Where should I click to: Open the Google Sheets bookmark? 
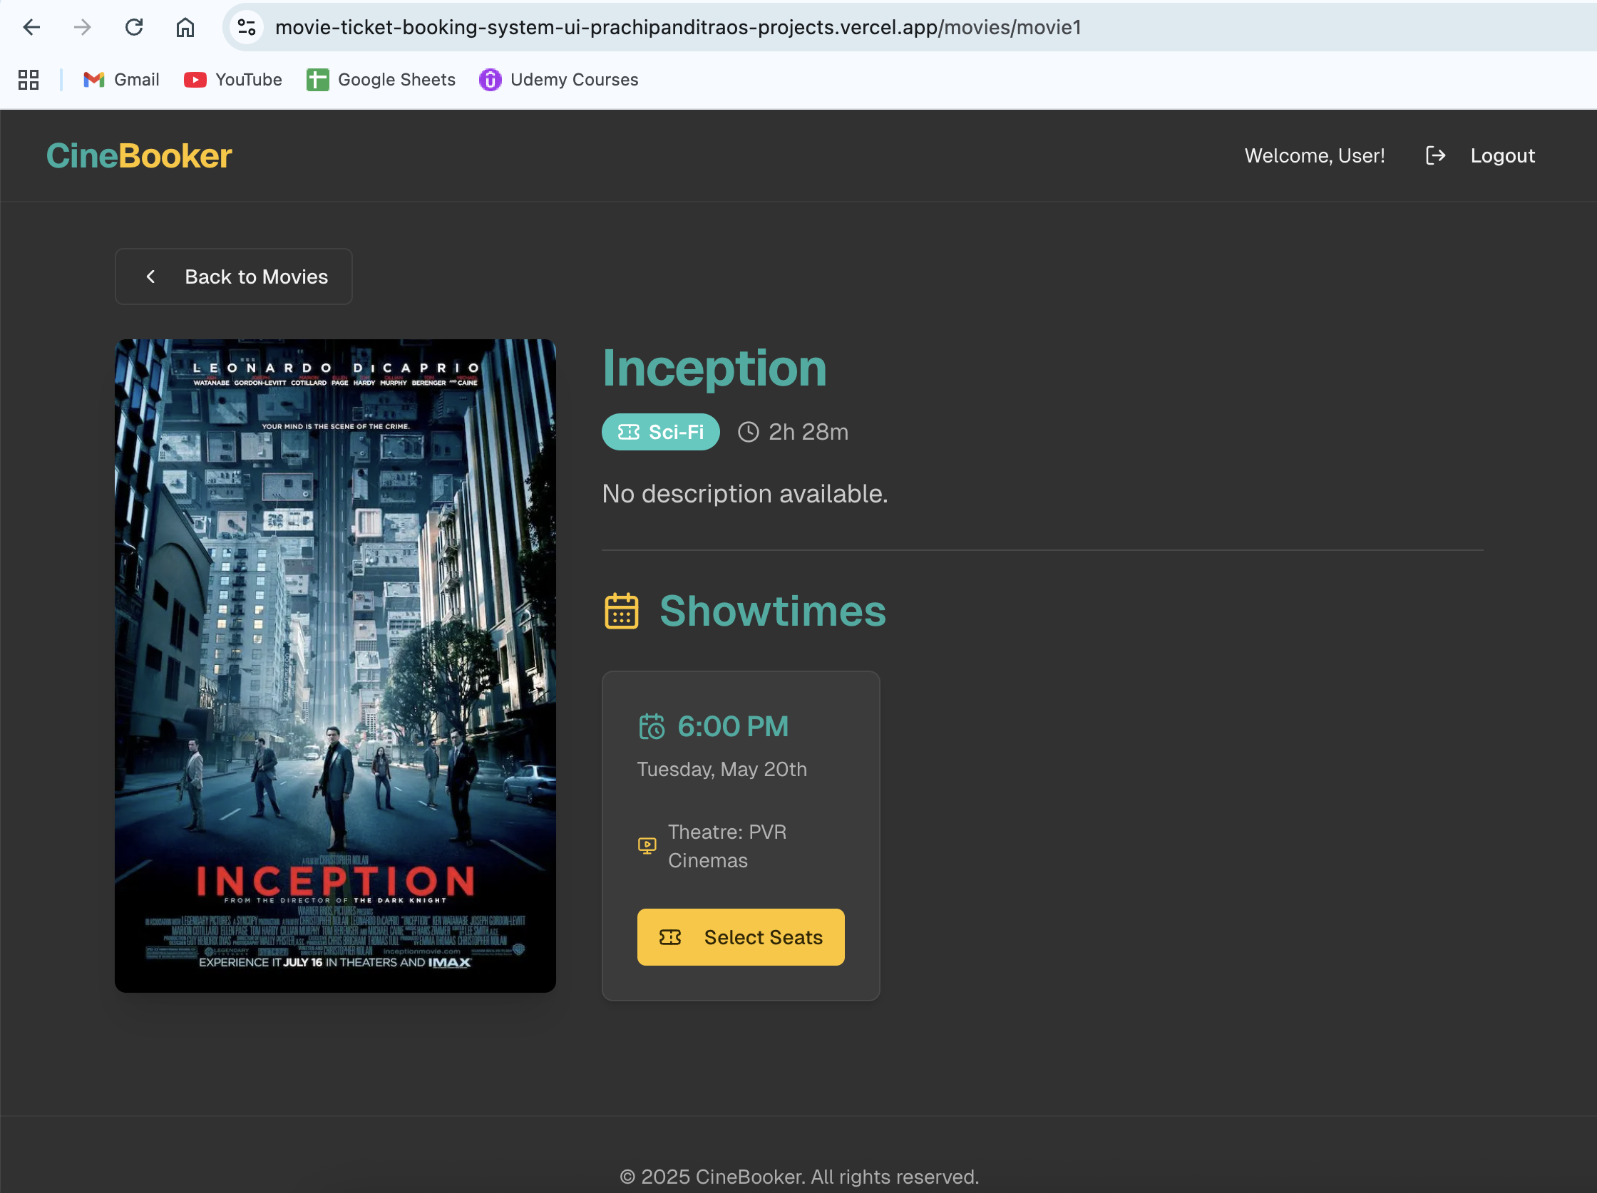click(x=381, y=79)
